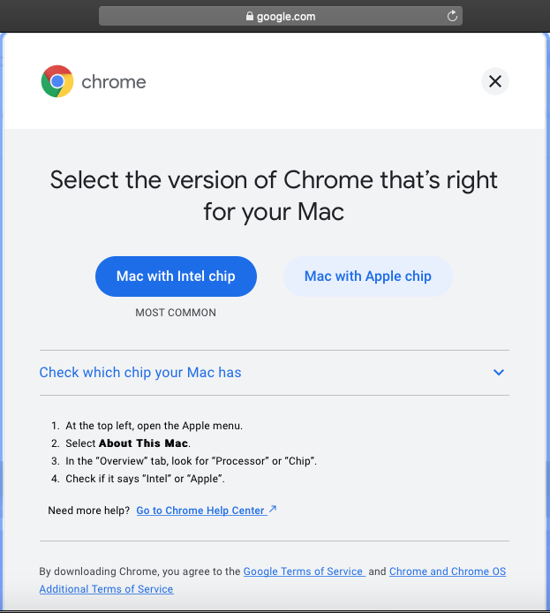Open the Google Terms of Service link

pyautogui.click(x=305, y=571)
